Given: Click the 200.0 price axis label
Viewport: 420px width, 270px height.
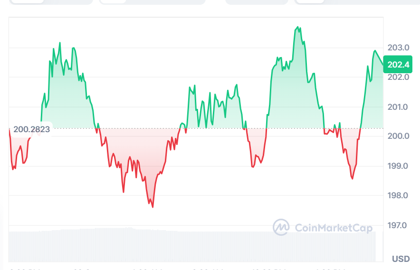Looking at the screenshot, I should click(x=398, y=136).
